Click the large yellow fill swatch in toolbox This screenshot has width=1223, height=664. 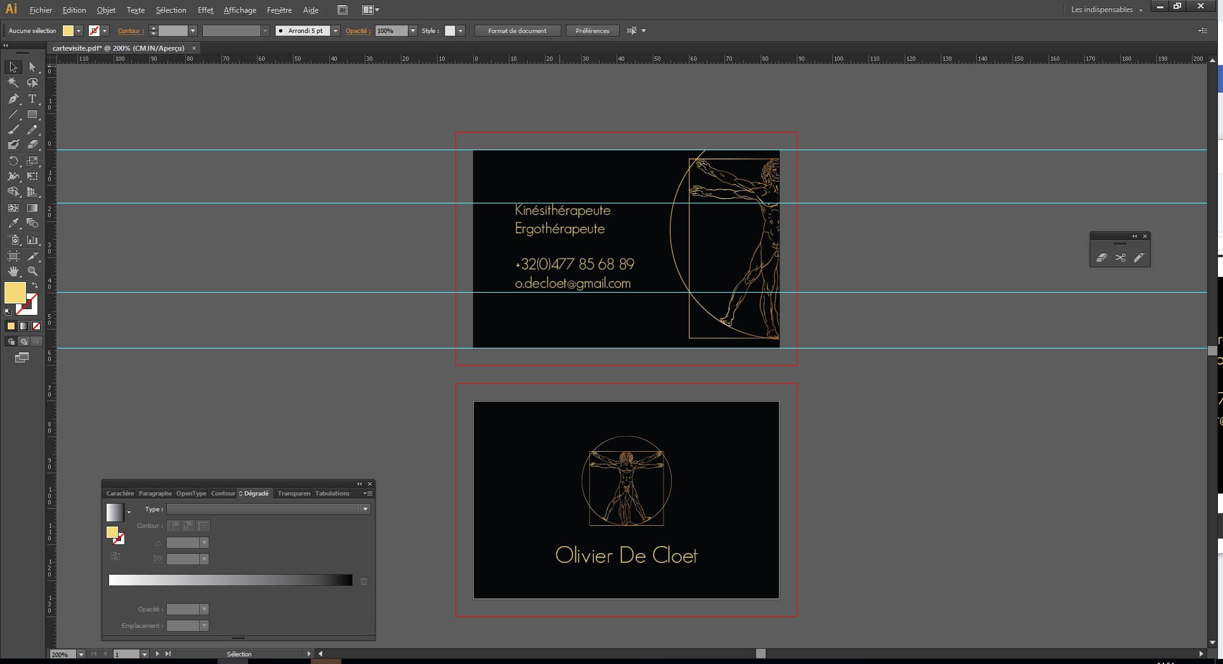pyautogui.click(x=15, y=293)
